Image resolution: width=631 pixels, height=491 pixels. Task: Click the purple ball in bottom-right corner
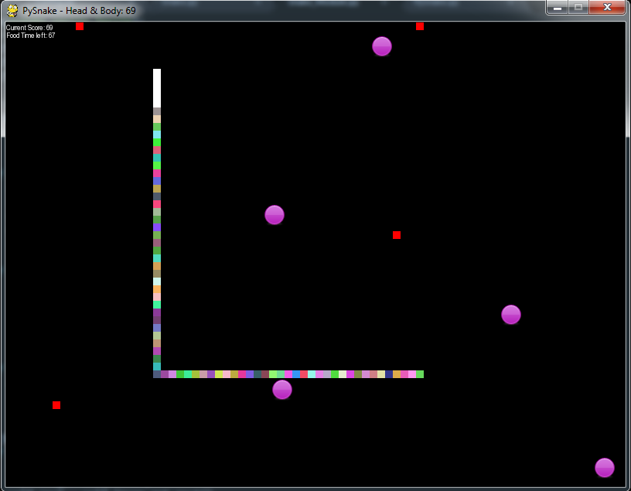605,468
